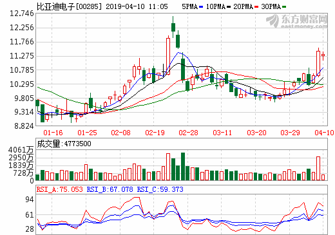
Task: Click the 10.785 price axis label
Action: 22,70
